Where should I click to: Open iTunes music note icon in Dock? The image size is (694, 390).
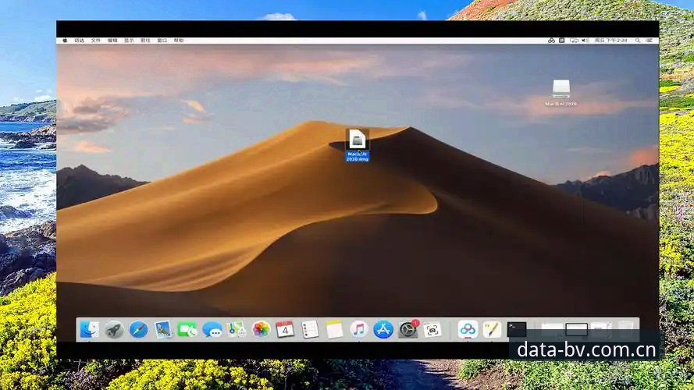coord(359,329)
